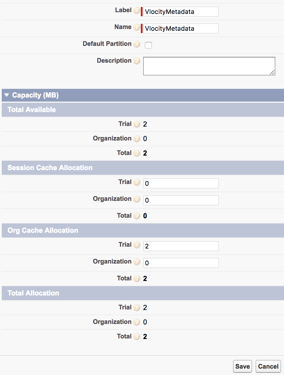This screenshot has width=284, height=375.
Task: Enable the Default Partition checkbox
Action: [148, 45]
